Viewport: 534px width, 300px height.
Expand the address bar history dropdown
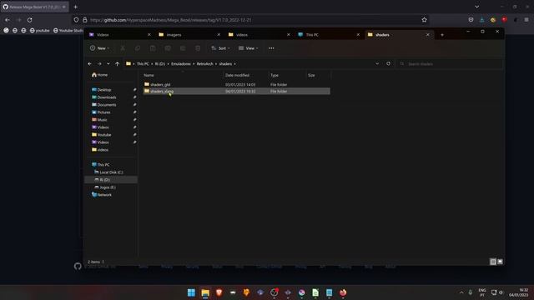click(377, 63)
